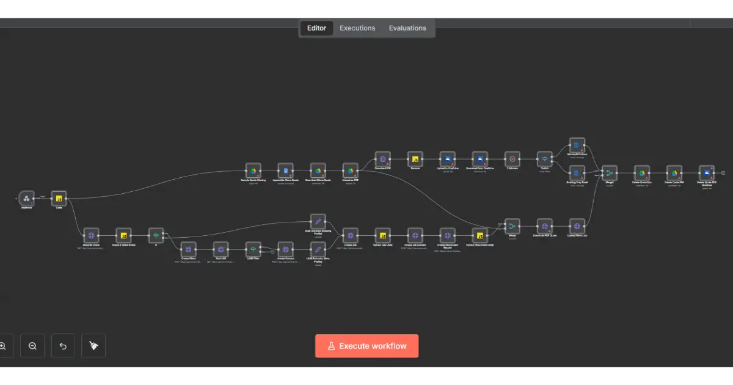Select the Code node after Webhook
The width and height of the screenshot is (733, 385).
tap(59, 199)
